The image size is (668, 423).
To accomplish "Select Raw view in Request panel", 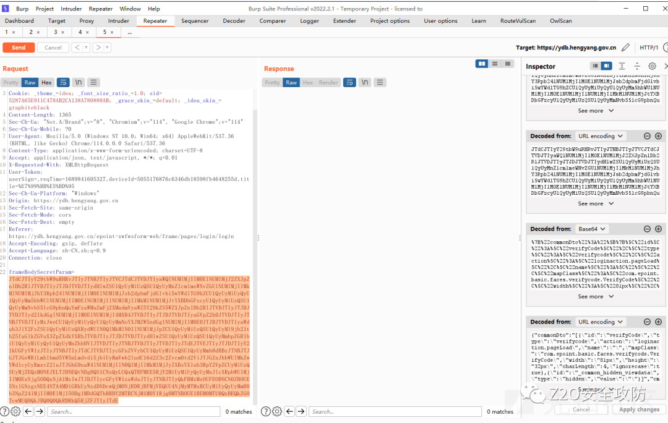I will click(x=30, y=83).
